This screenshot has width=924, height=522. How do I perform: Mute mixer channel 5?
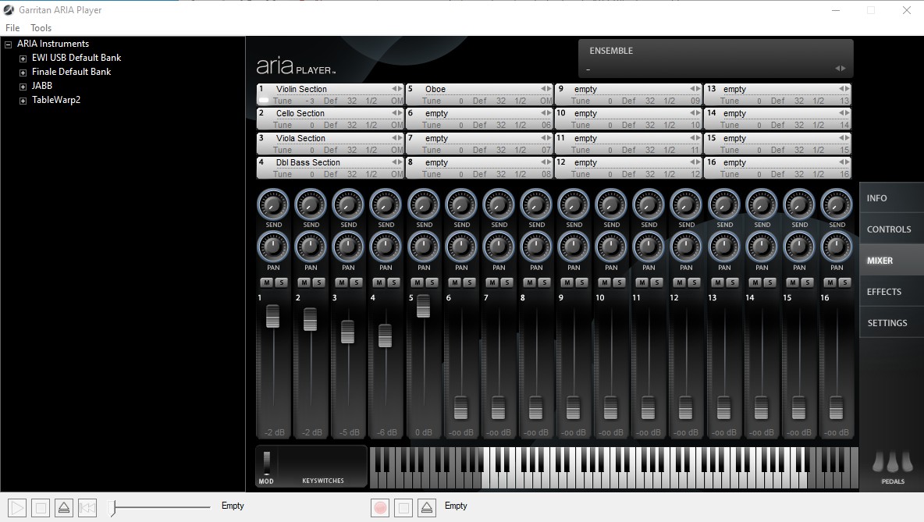click(416, 282)
